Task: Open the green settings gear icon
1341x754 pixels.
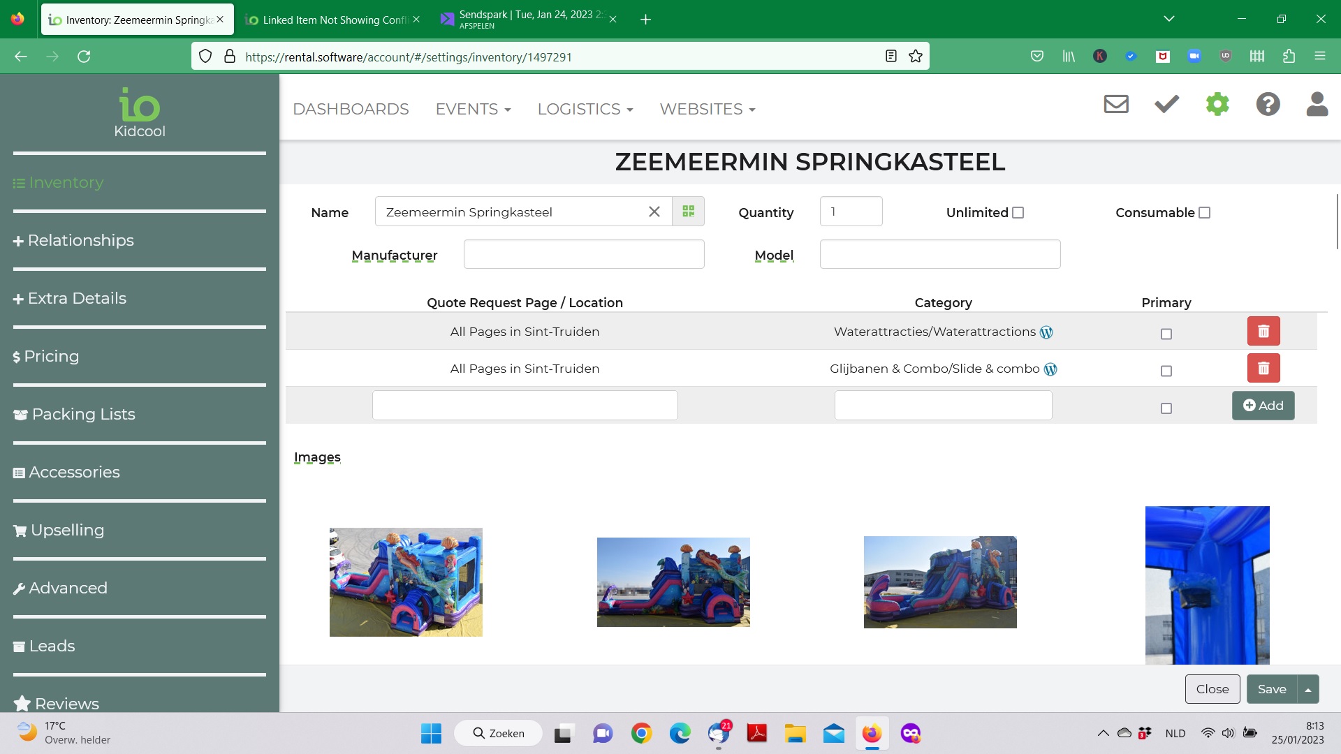Action: tap(1217, 105)
